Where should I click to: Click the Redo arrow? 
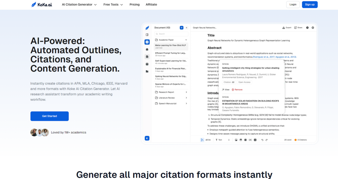[267, 140]
